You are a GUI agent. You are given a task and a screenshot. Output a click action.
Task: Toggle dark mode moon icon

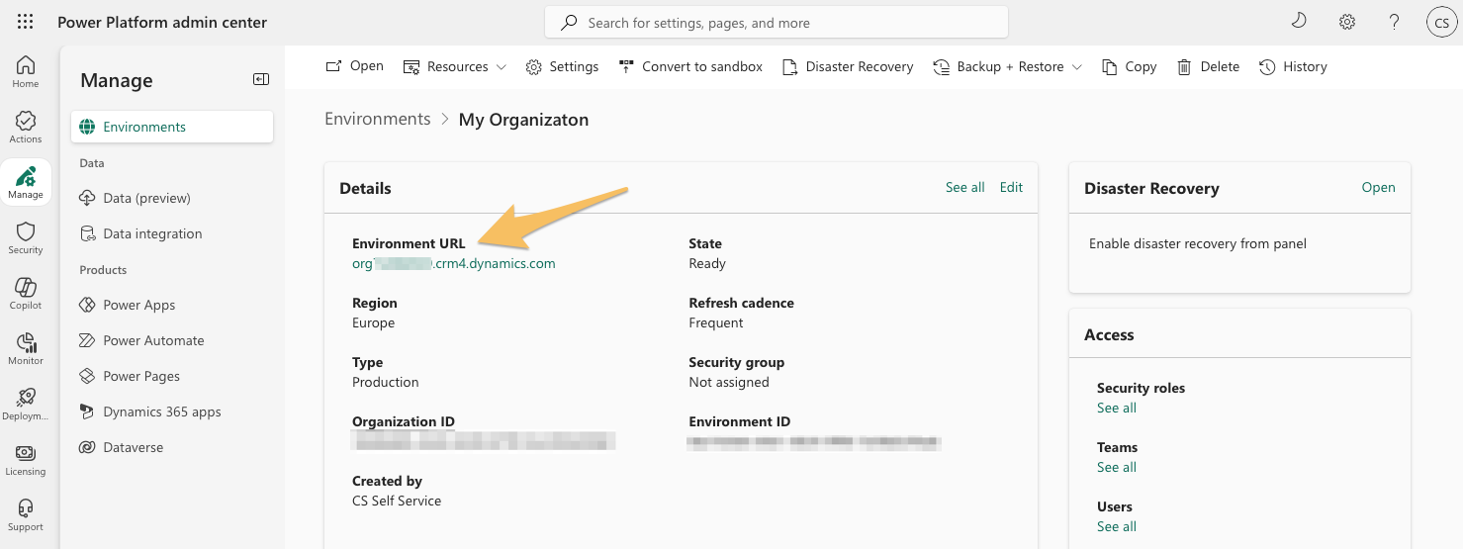[1299, 22]
